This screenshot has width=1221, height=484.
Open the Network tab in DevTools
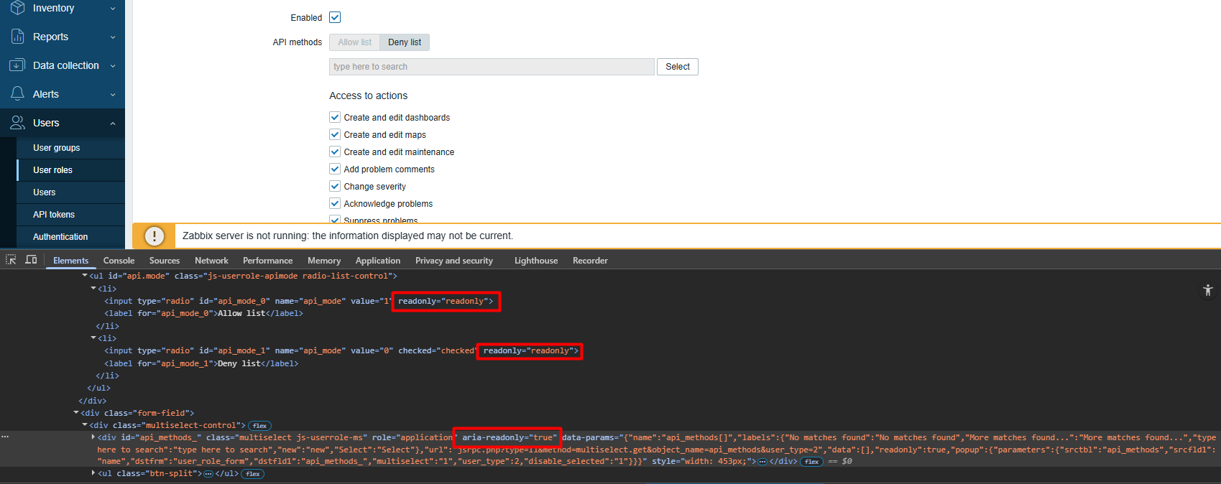pyautogui.click(x=211, y=261)
